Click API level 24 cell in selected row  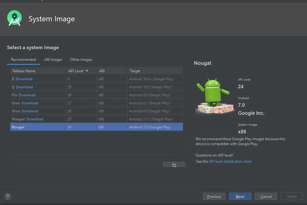pyautogui.click(x=81, y=127)
